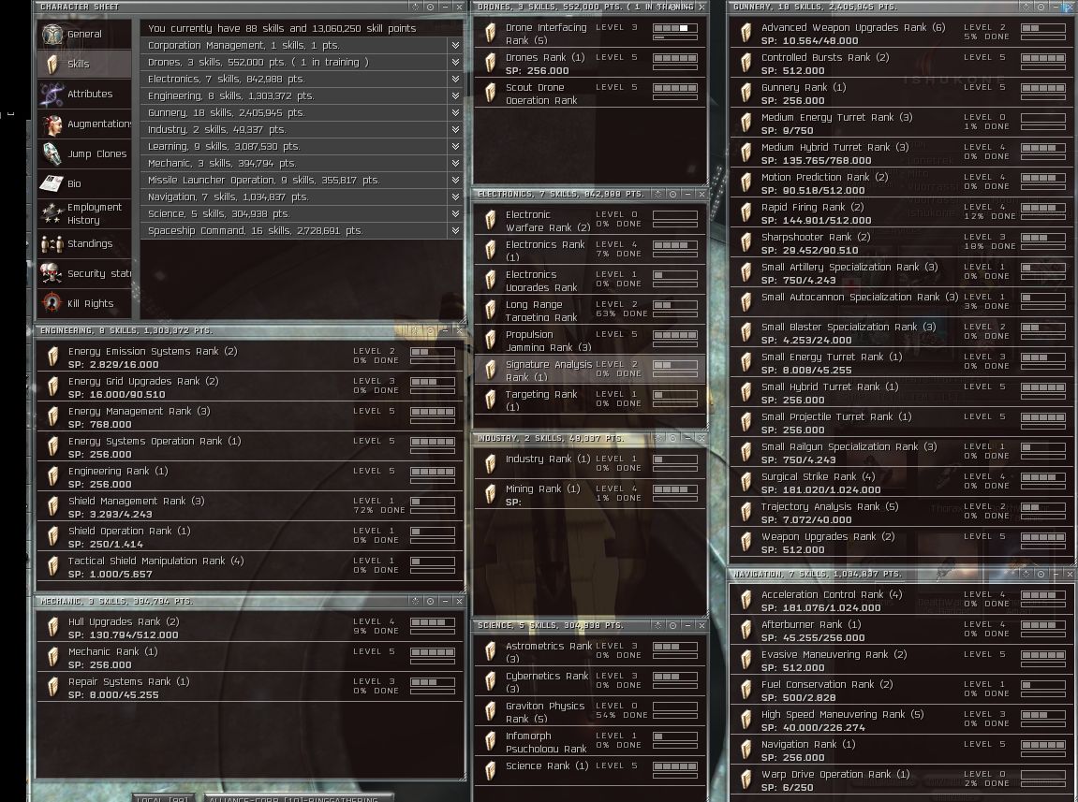Screen dimensions: 1078x802
Task: Open the Attributes section icon
Action: 52,95
